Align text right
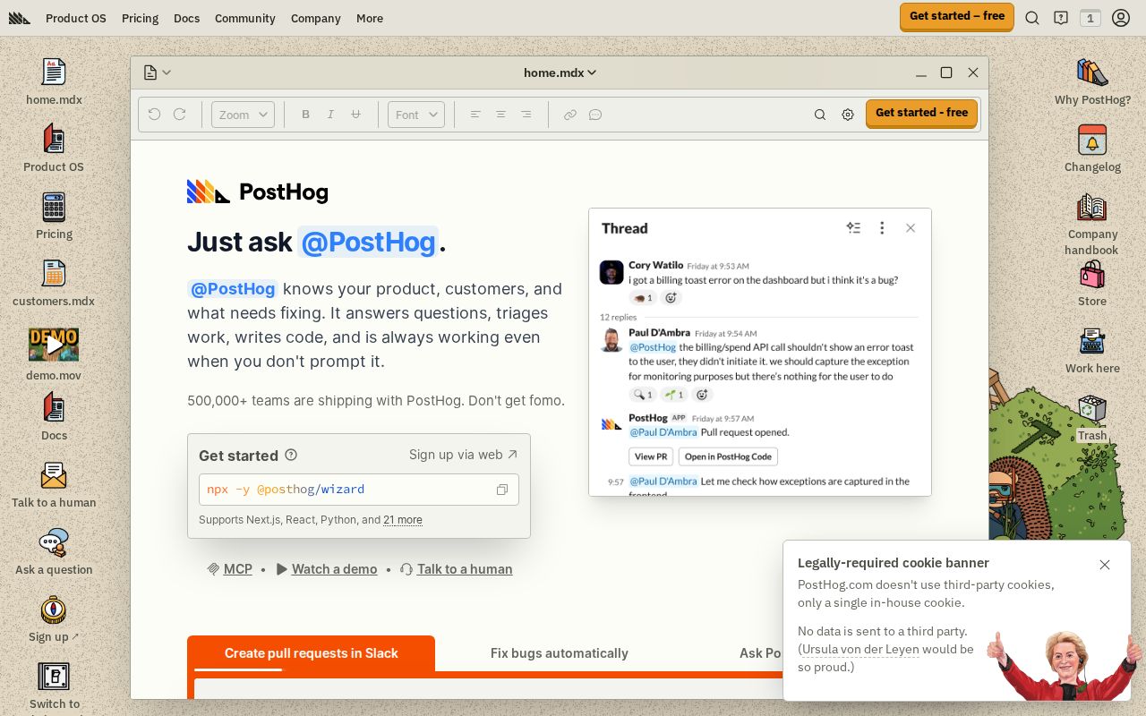This screenshot has width=1146, height=716. 526,115
